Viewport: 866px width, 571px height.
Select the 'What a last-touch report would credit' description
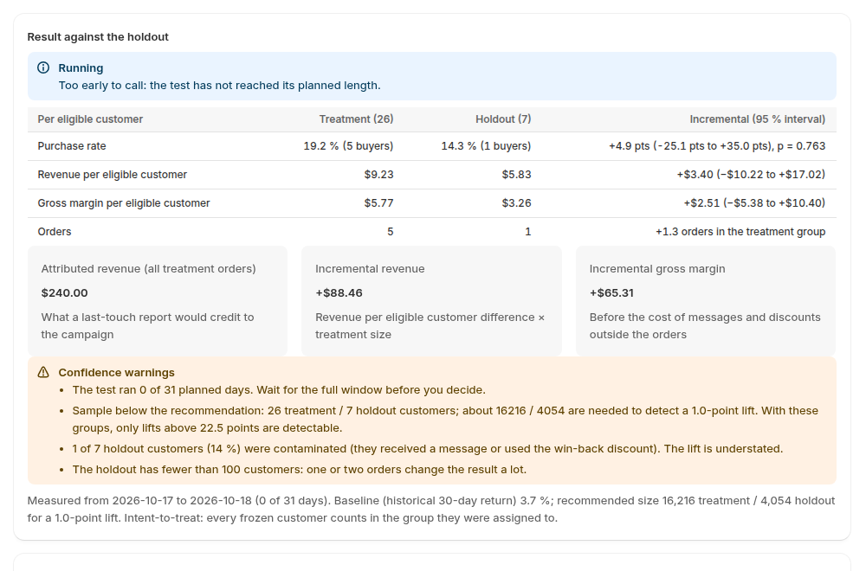click(x=147, y=325)
